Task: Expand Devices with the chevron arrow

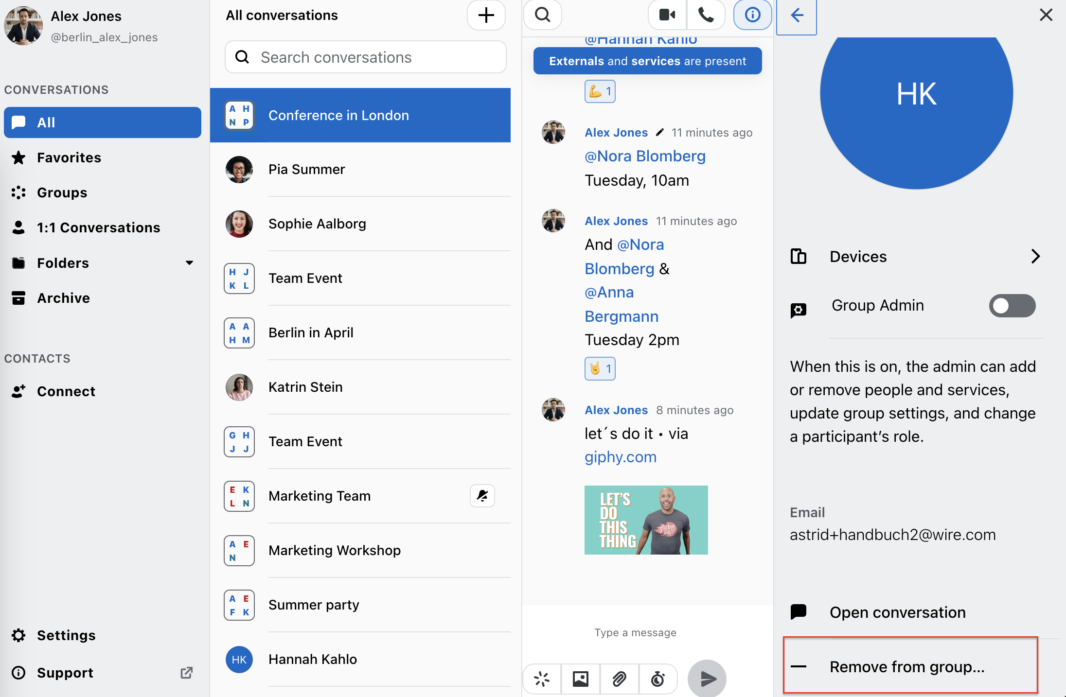Action: coord(1035,256)
